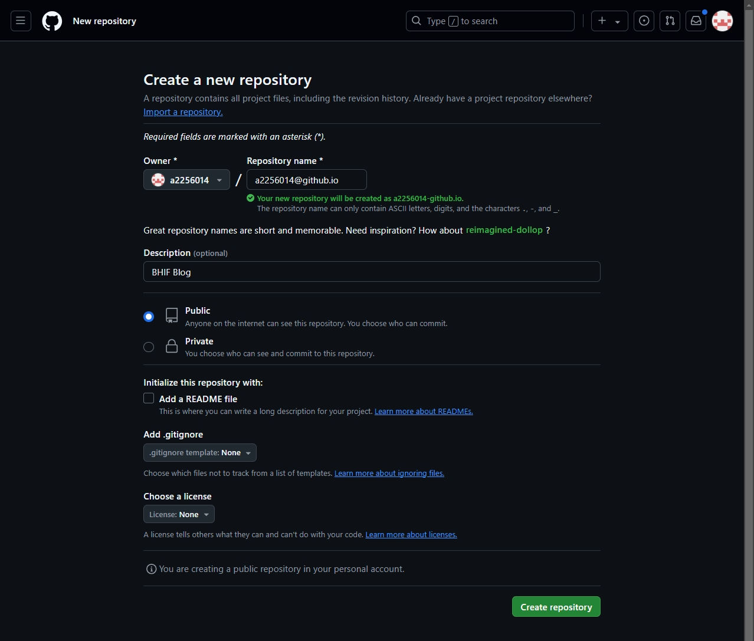
Task: Expand the Owner a2256014 dropdown
Action: 186,180
